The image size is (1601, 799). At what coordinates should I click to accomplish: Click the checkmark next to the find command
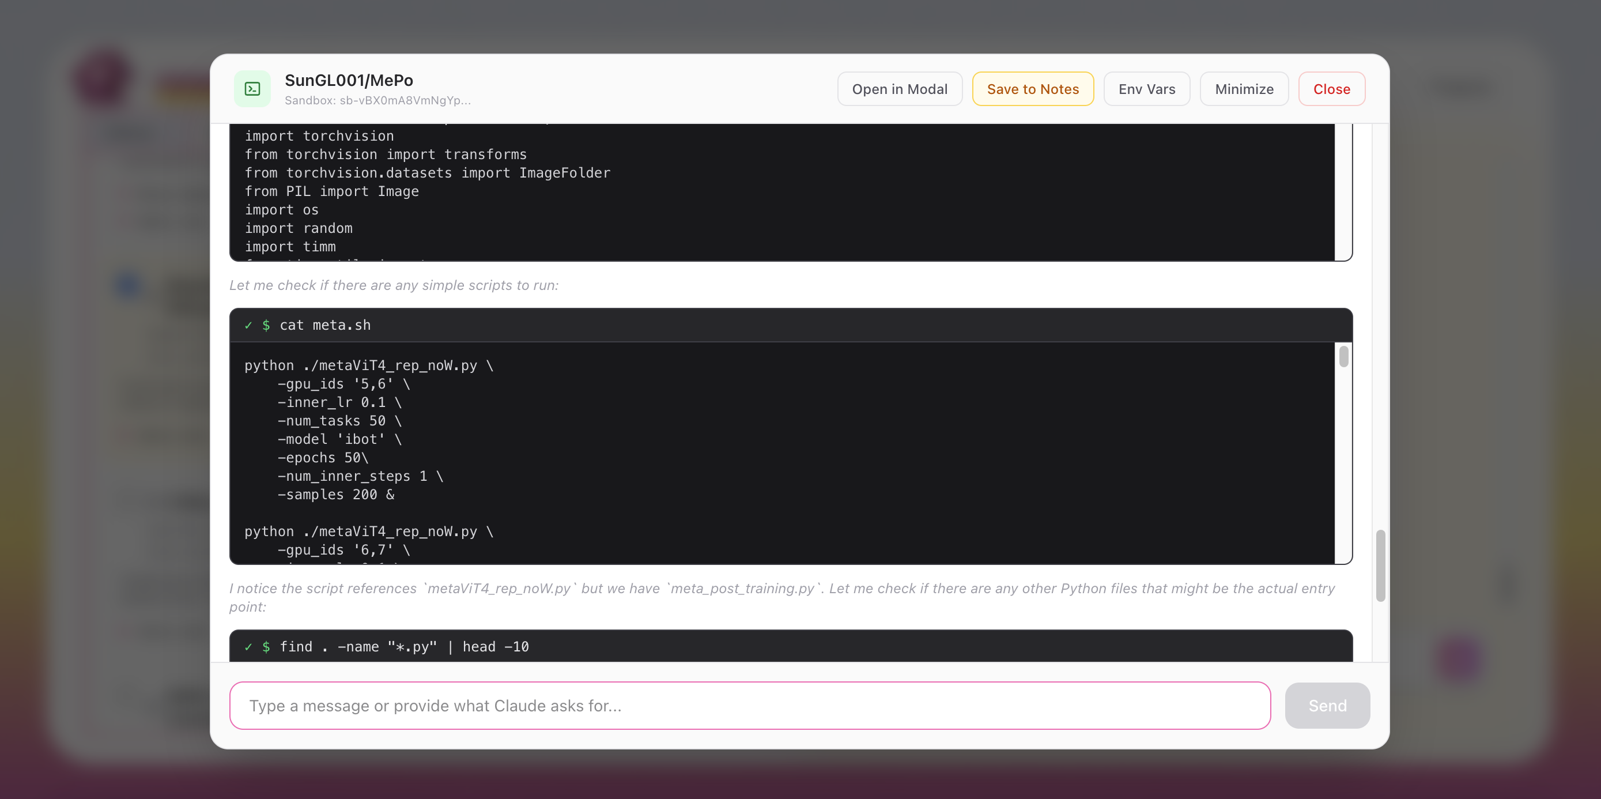tap(248, 647)
